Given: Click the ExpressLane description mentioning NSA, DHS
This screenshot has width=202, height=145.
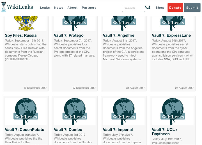Looking at the screenshot, I should (x=173, y=50).
